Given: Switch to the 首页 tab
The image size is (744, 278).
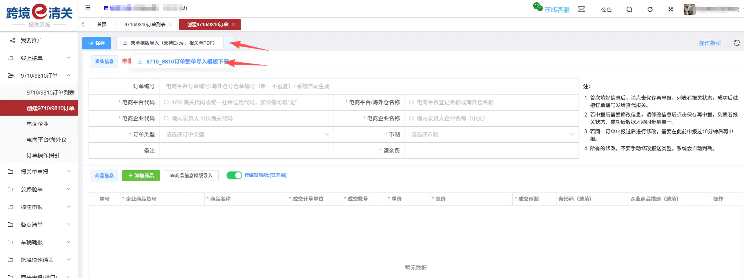Looking at the screenshot, I should click(102, 24).
